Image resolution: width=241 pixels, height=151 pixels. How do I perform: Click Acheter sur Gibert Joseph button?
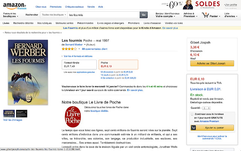(x=212, y=63)
